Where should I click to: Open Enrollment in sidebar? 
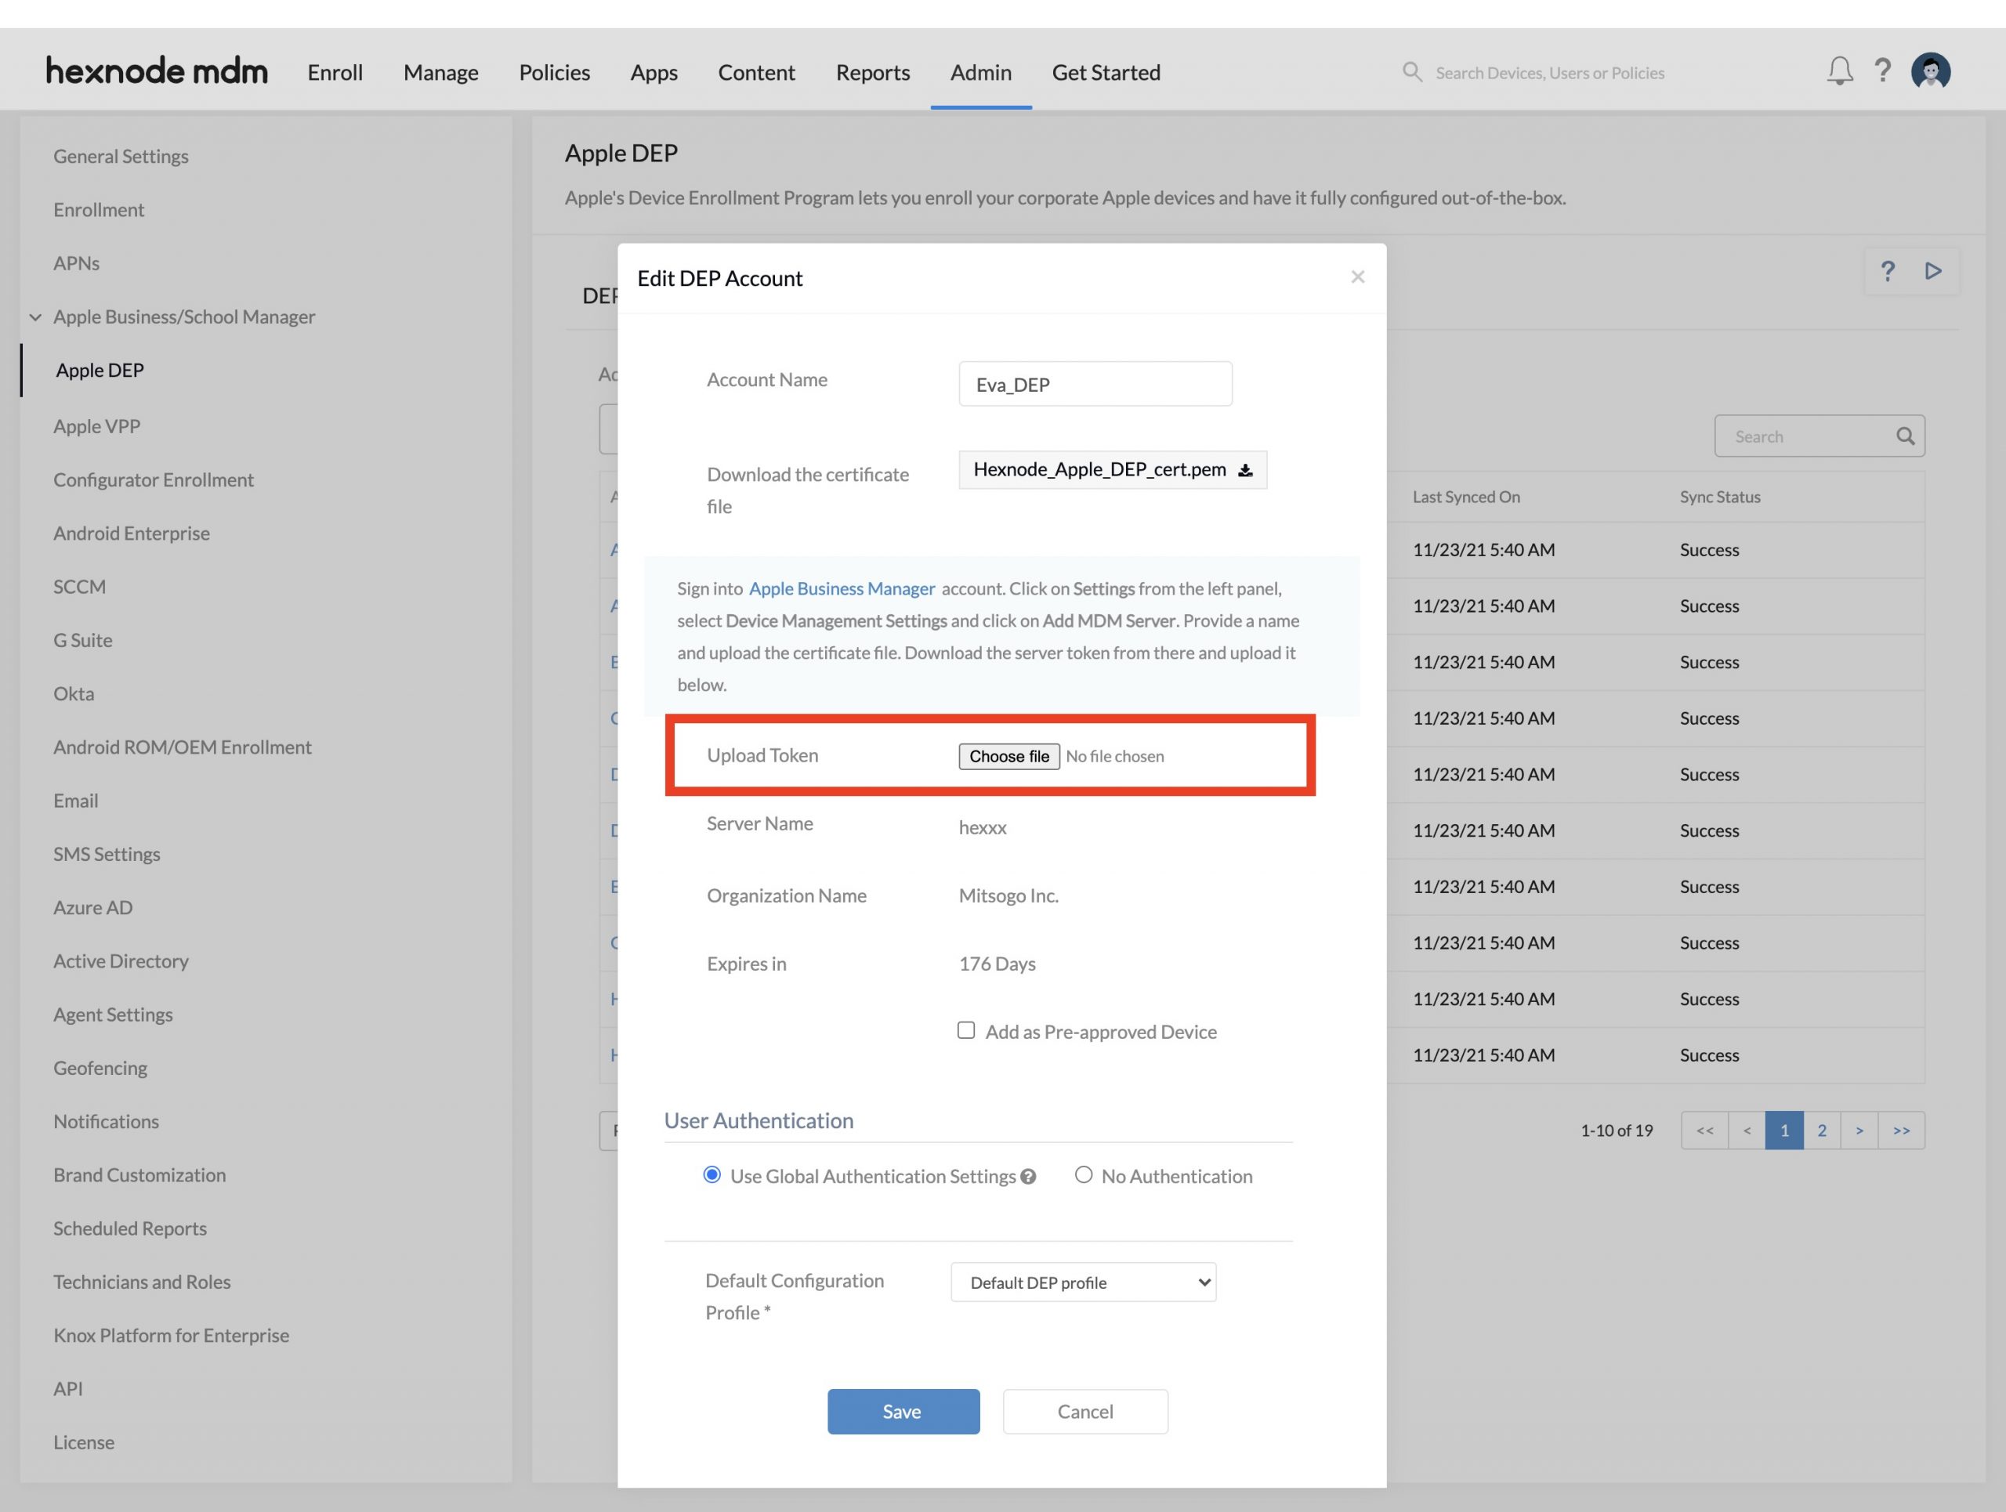coord(99,209)
